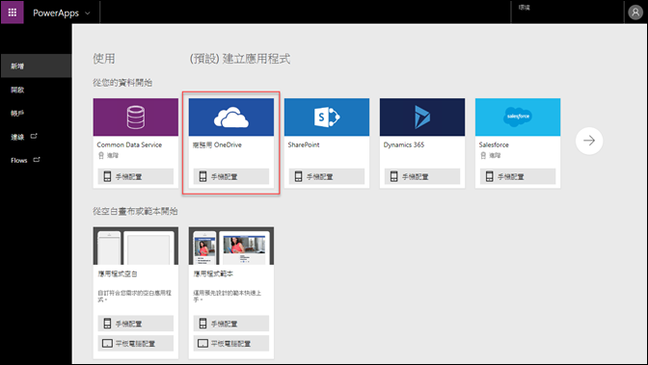
Task: Click the OneDrive cloud icon tile
Action: [231, 117]
